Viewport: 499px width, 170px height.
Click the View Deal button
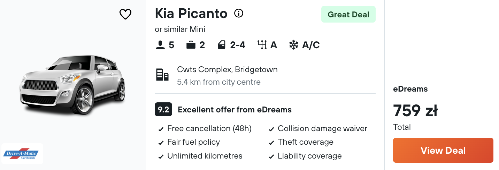(x=443, y=150)
